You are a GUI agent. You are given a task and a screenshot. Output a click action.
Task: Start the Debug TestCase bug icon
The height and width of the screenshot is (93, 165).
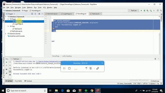pyautogui.click(x=144, y=11)
